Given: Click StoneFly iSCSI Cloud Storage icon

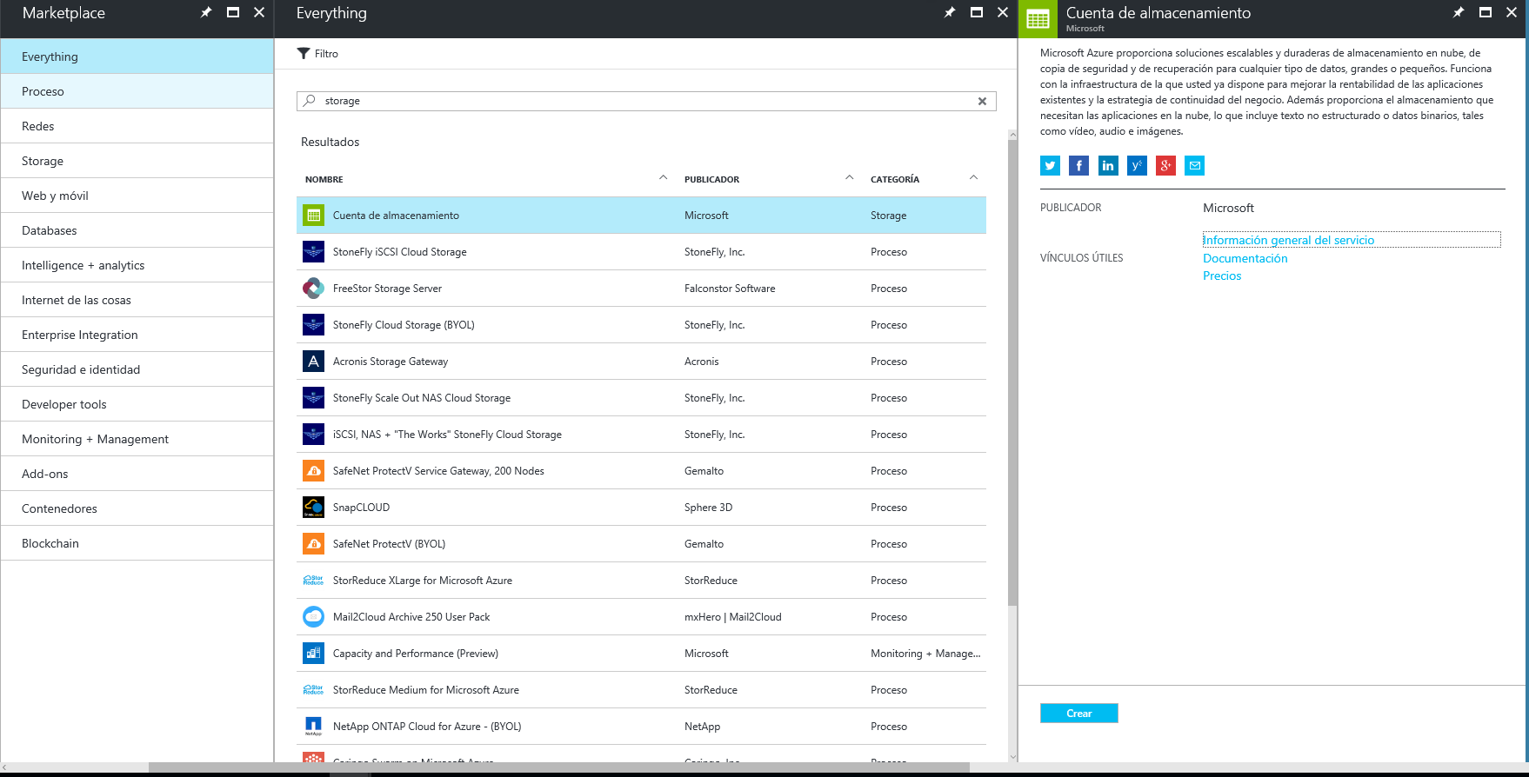Looking at the screenshot, I should point(313,252).
